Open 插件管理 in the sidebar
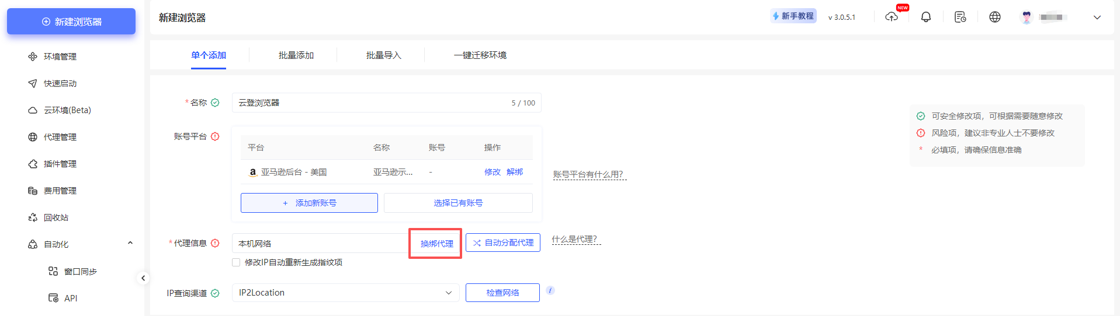This screenshot has width=1120, height=316. pyautogui.click(x=60, y=164)
